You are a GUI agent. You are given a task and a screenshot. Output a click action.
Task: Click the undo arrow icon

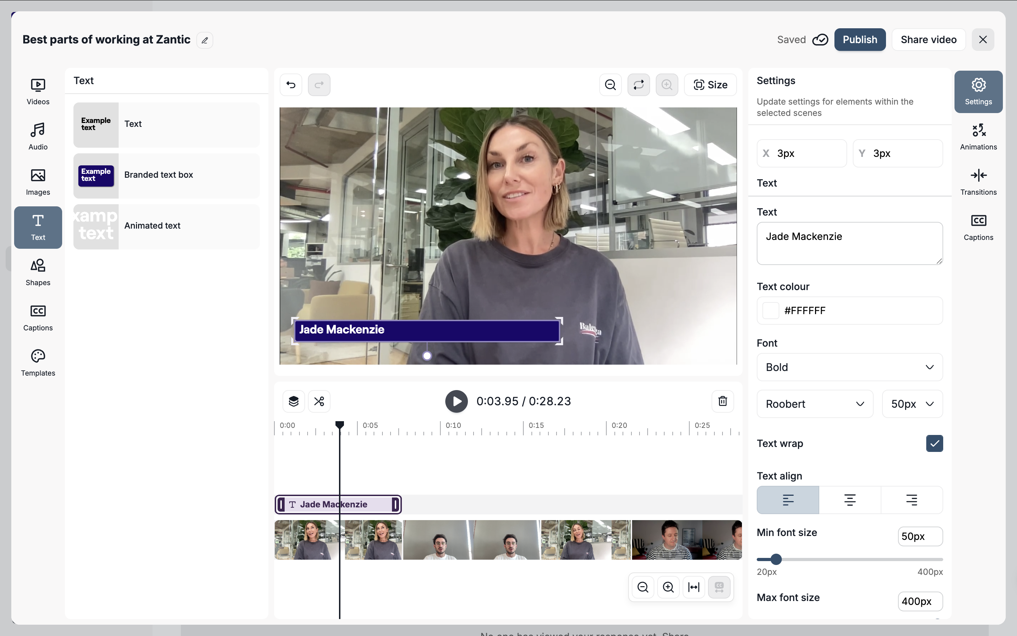(x=291, y=85)
